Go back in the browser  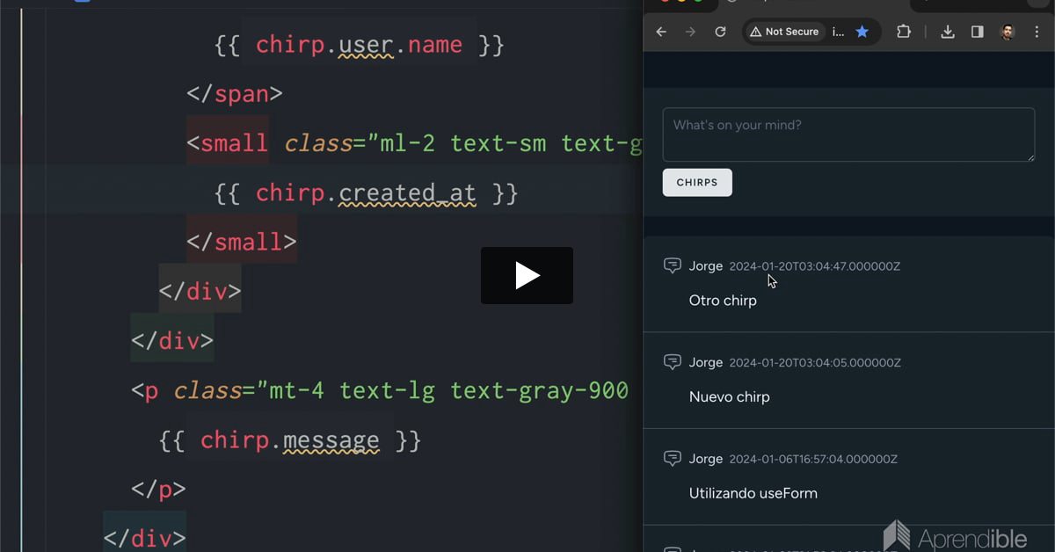pos(661,32)
